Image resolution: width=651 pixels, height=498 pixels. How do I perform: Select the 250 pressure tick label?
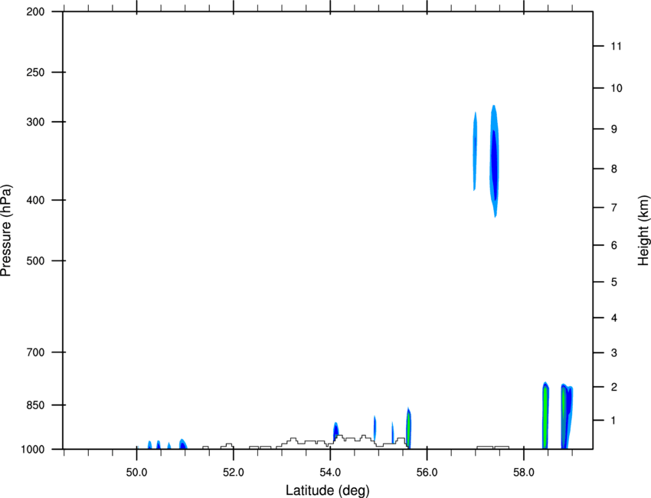[x=35, y=73]
